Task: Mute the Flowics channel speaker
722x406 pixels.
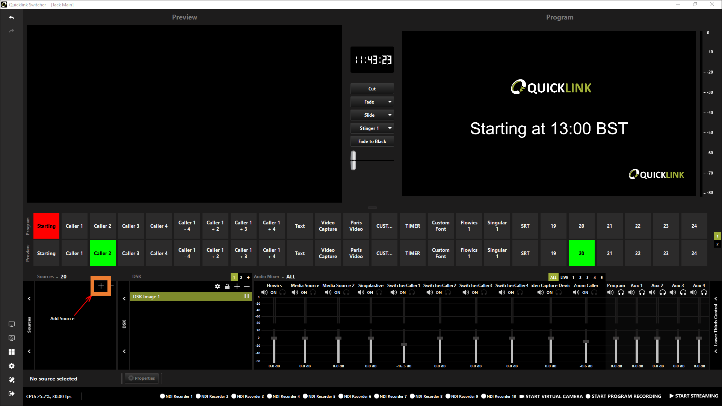Action: 264,292
